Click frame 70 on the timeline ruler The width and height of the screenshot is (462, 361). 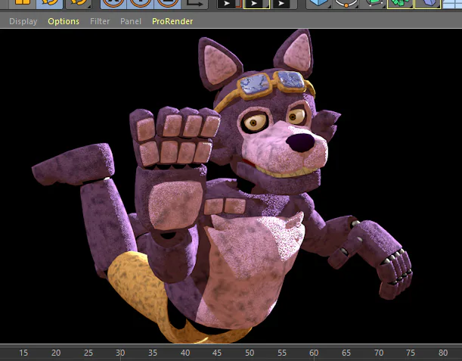pos(379,353)
